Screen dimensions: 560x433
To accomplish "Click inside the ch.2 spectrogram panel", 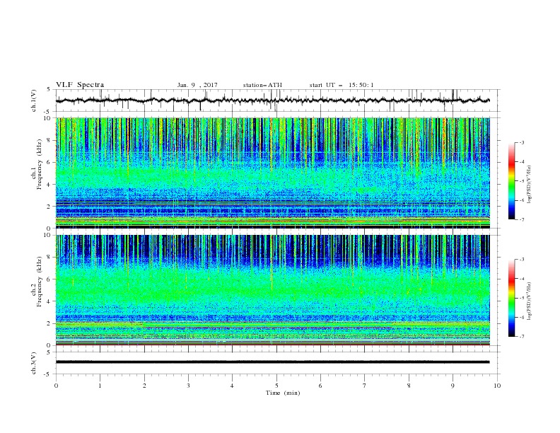I will (272, 290).
